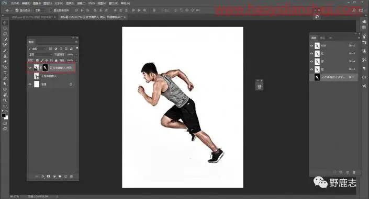Create a new layer icon
The image size is (369, 199).
[x=65, y=176]
